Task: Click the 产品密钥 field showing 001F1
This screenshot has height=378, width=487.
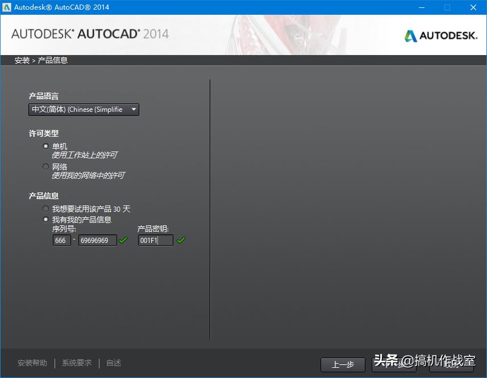Action: [x=155, y=240]
